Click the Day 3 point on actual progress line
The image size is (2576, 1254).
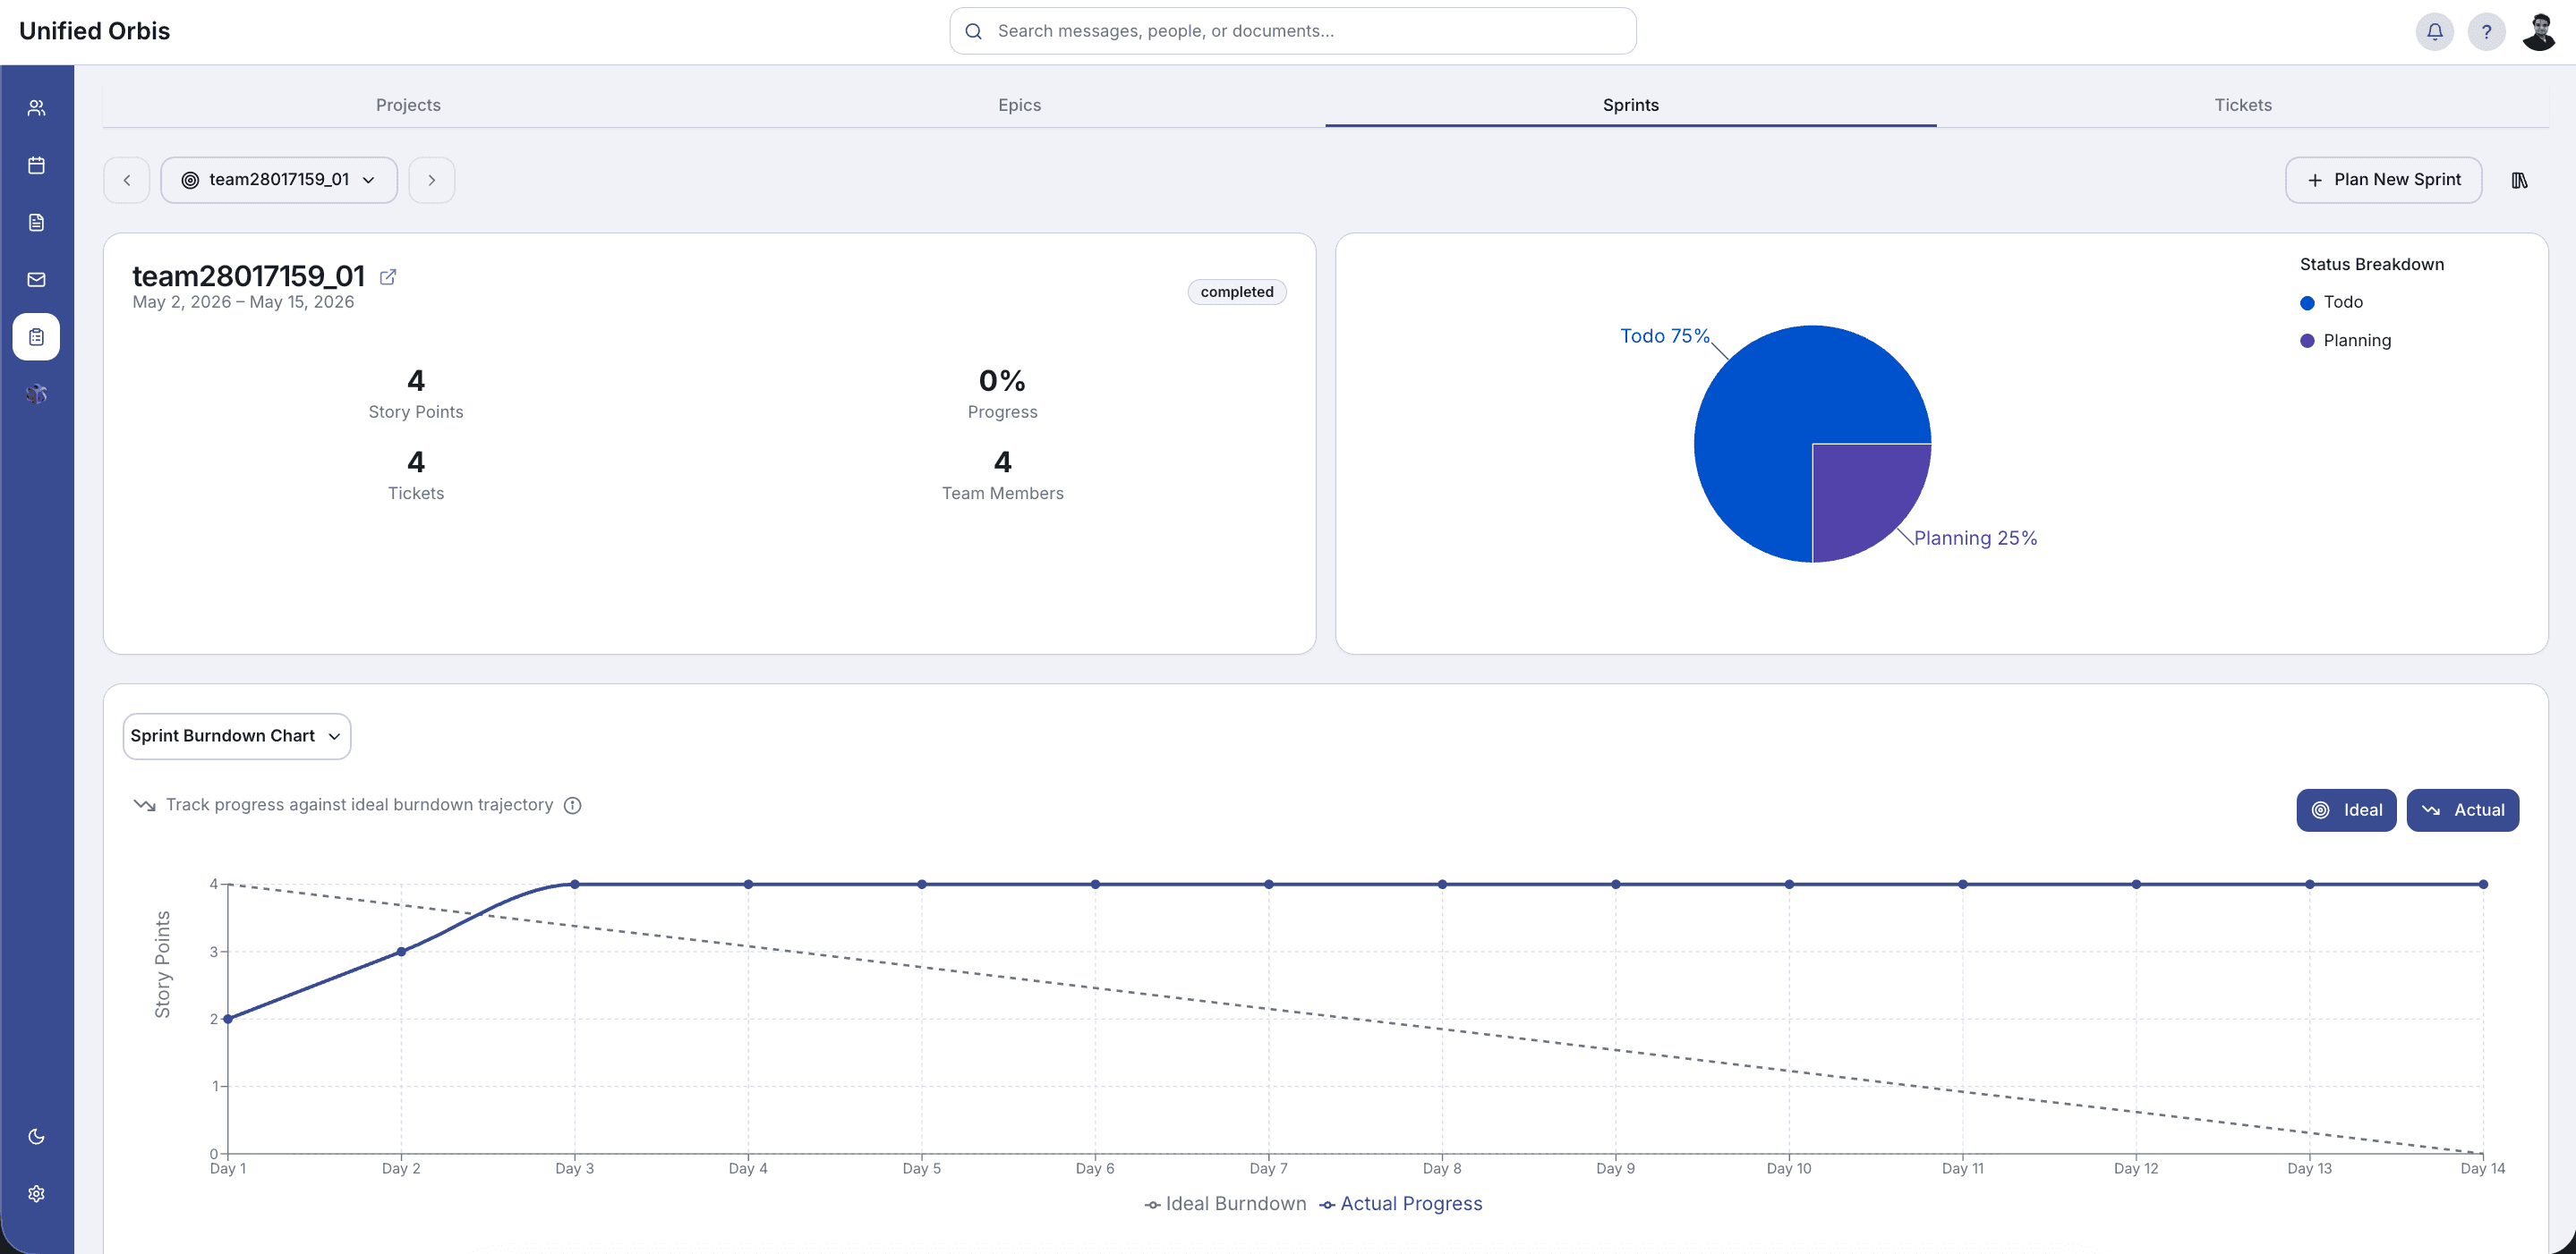coord(575,885)
